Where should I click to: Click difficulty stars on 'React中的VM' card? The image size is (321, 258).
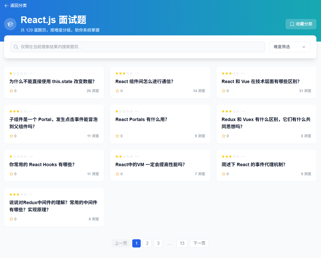(124, 156)
